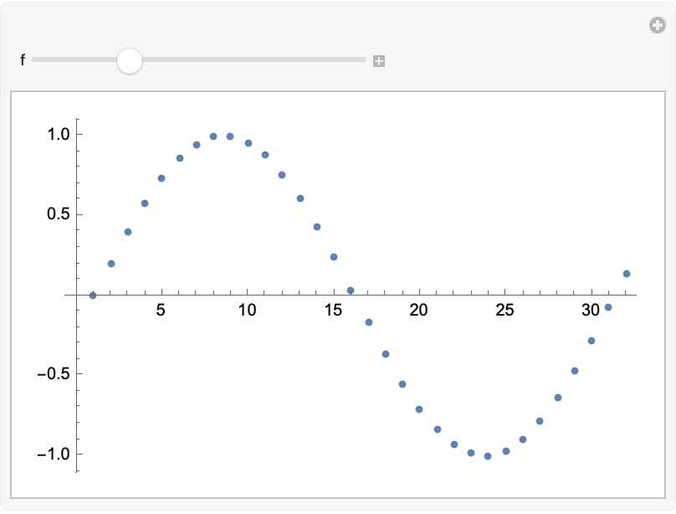This screenshot has width=676, height=514.
Task: Click the circled plus icon in the panel corner
Action: [658, 26]
